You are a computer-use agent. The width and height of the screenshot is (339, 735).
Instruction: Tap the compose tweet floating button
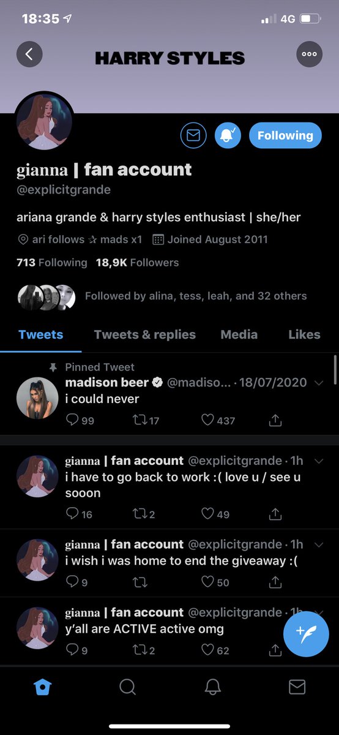tap(307, 633)
